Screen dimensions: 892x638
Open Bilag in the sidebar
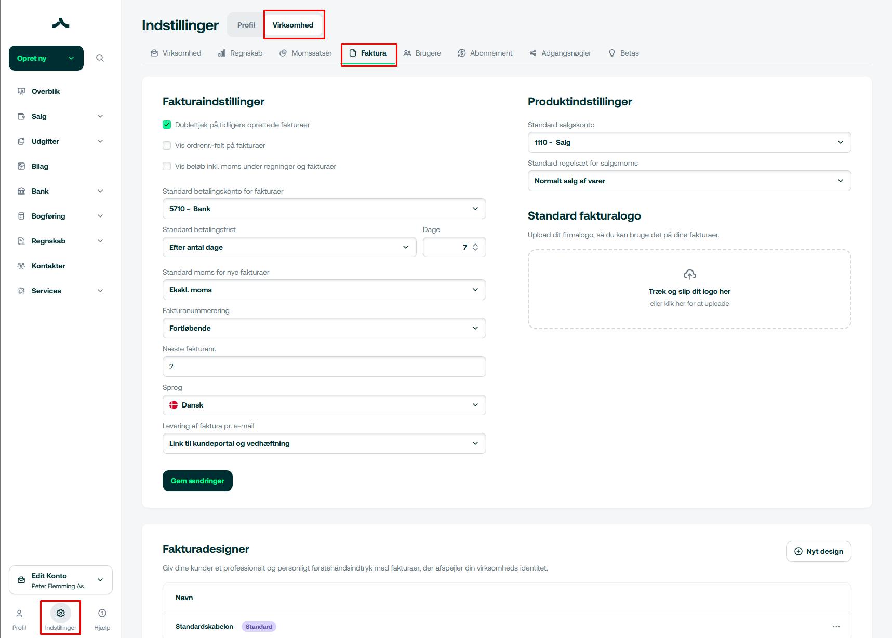point(40,166)
